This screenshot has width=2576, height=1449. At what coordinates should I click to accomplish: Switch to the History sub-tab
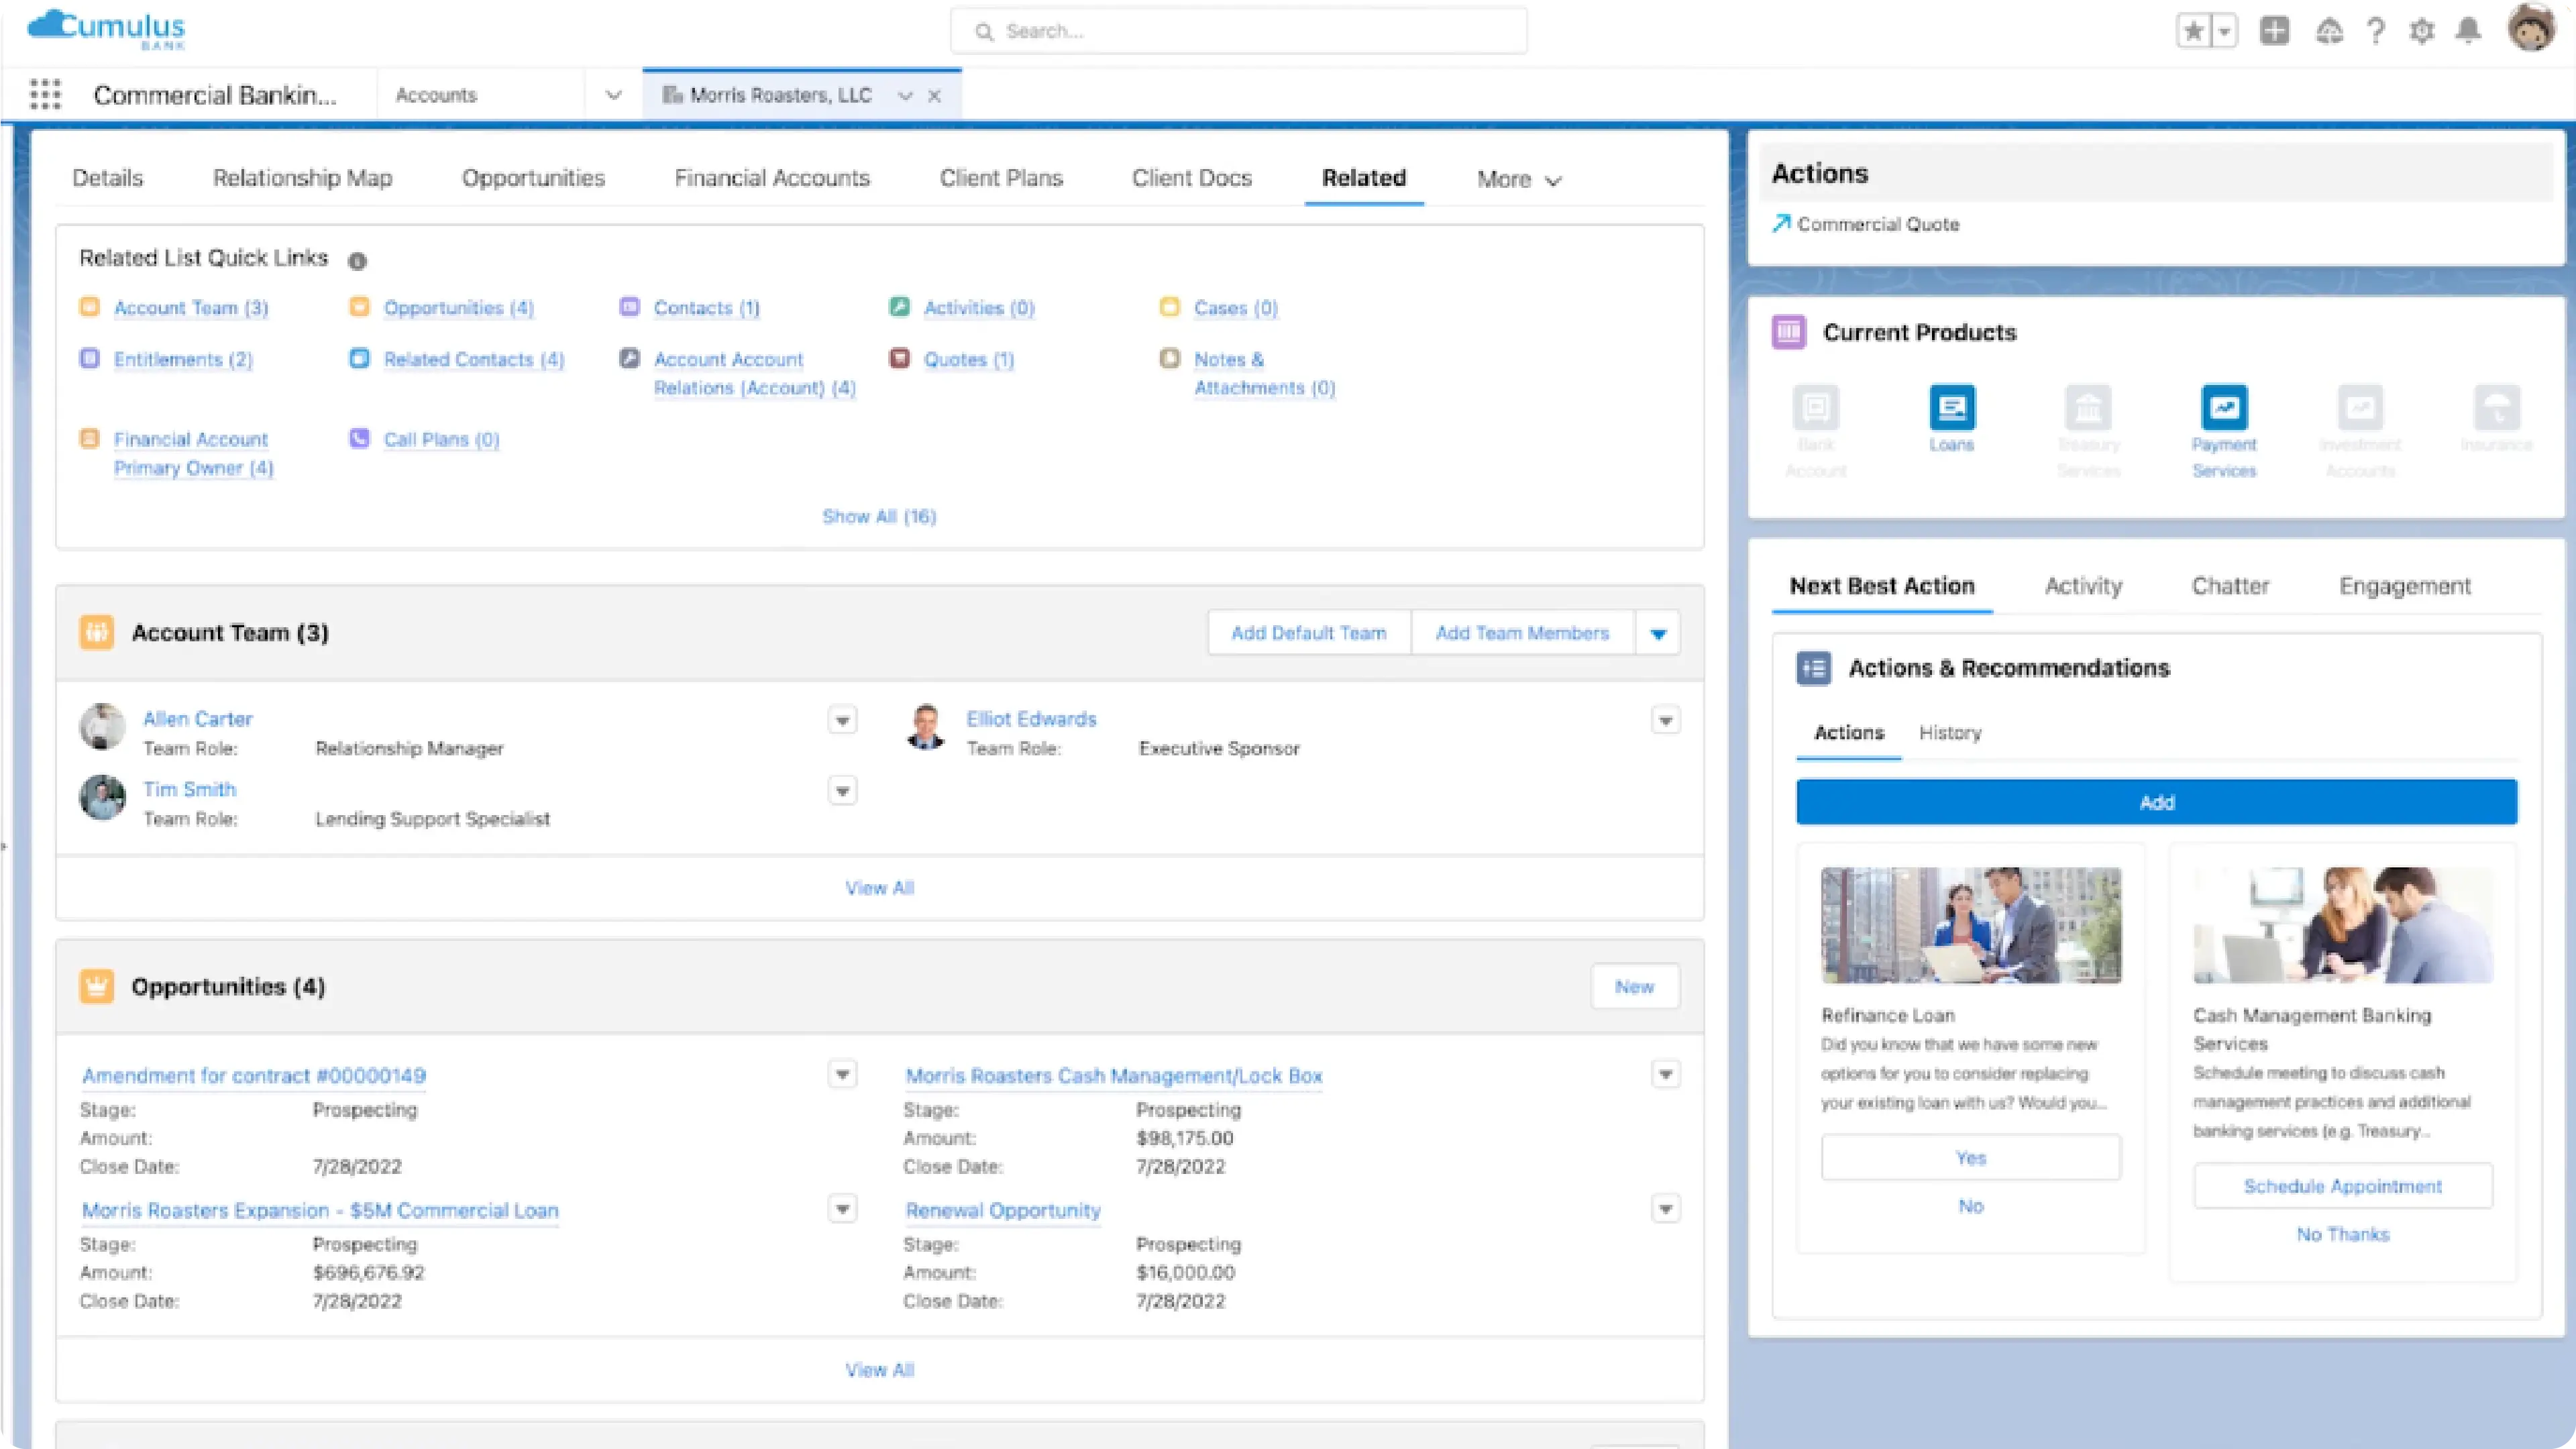(1950, 733)
